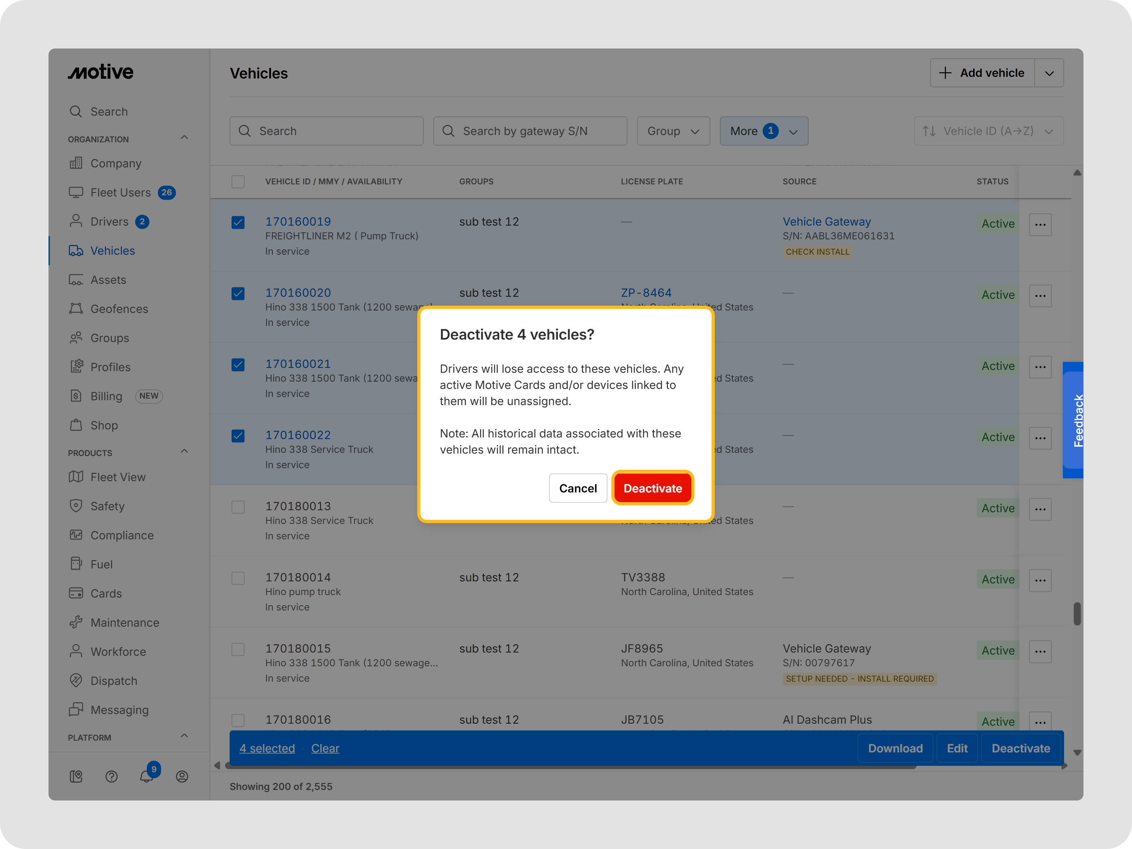The width and height of the screenshot is (1132, 849).
Task: Collapse the Organization sidebar section
Action: pyautogui.click(x=184, y=138)
